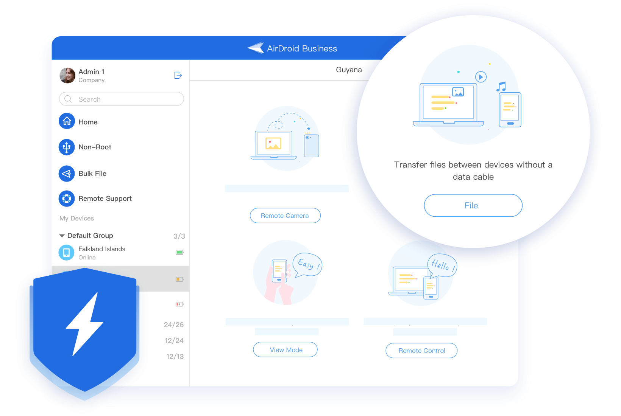Click the Admin 1 profile avatar
Viewport: 621px width, 416px height.
click(67, 75)
